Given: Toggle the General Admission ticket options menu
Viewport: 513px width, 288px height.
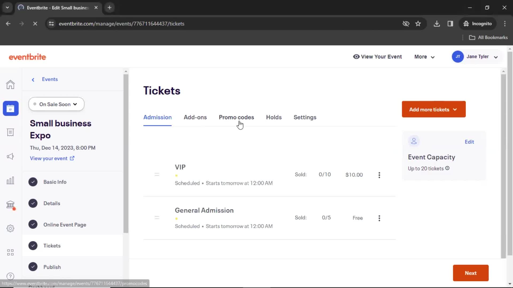Looking at the screenshot, I should [379, 218].
